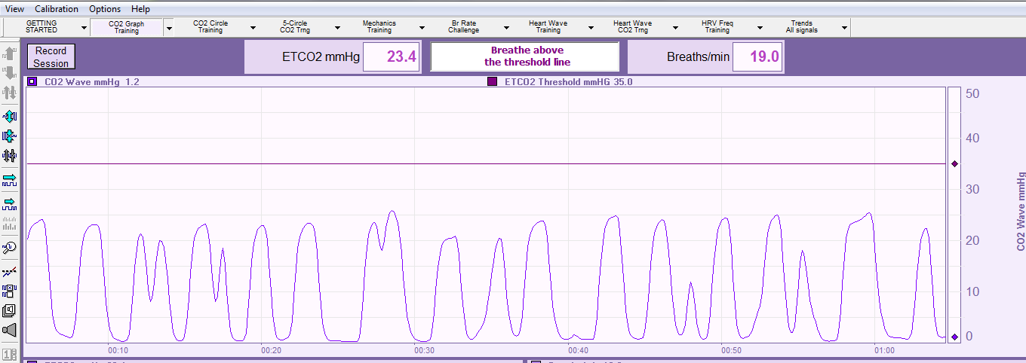Toggle the CO2 Wave mmHg legend square
Screen dimensions: 1026x363
[x=32, y=81]
